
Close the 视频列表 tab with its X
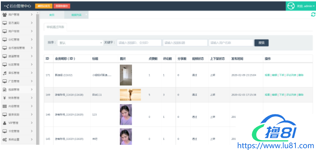coord(86,14)
